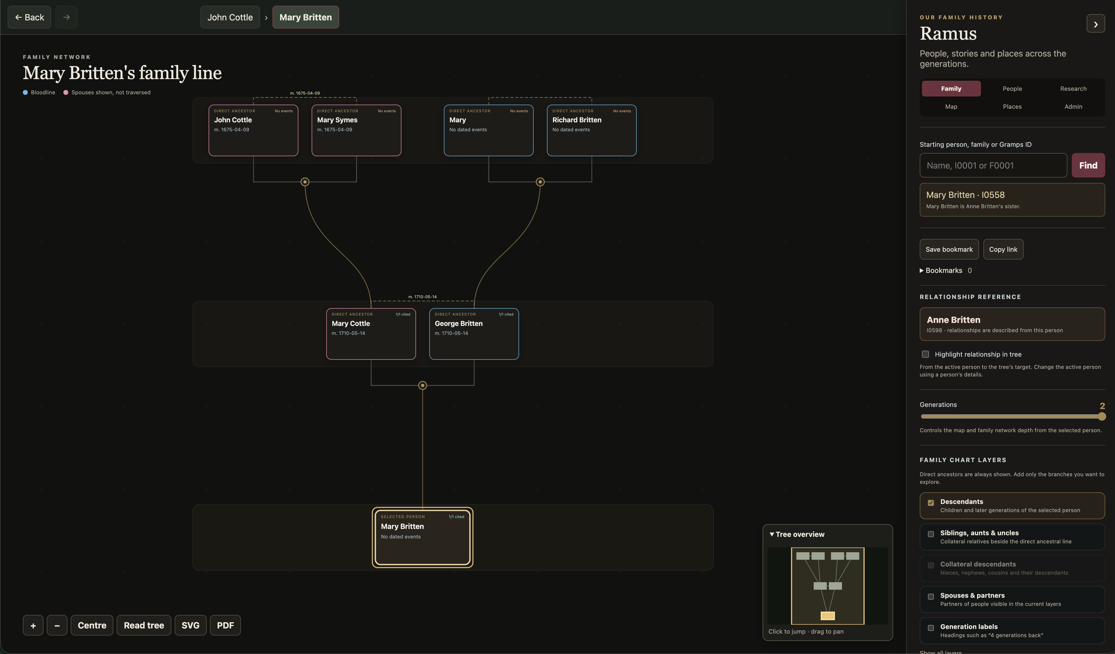Export the tree as PDF
This screenshot has height=654, width=1115.
click(x=225, y=625)
